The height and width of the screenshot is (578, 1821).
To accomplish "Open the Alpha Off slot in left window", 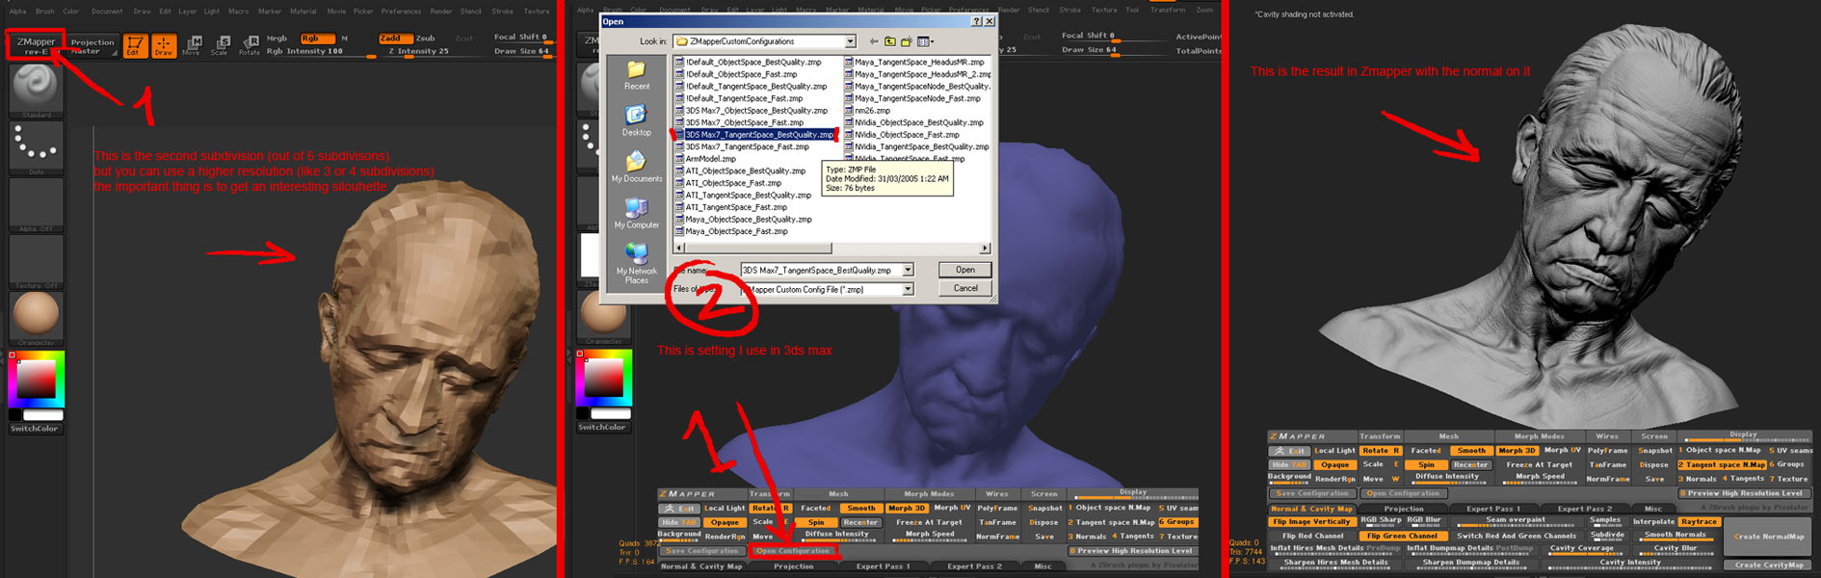I will [x=37, y=204].
